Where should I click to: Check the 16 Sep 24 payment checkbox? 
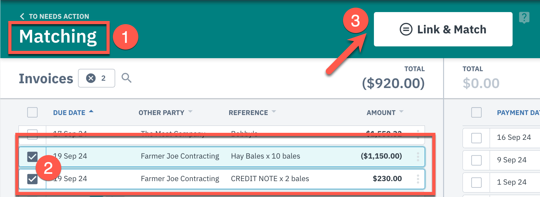coord(476,138)
